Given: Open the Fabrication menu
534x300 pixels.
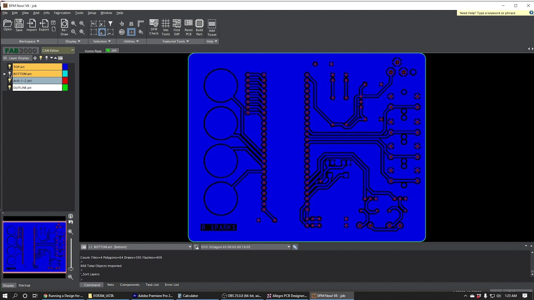Looking at the screenshot, I should pos(62,13).
